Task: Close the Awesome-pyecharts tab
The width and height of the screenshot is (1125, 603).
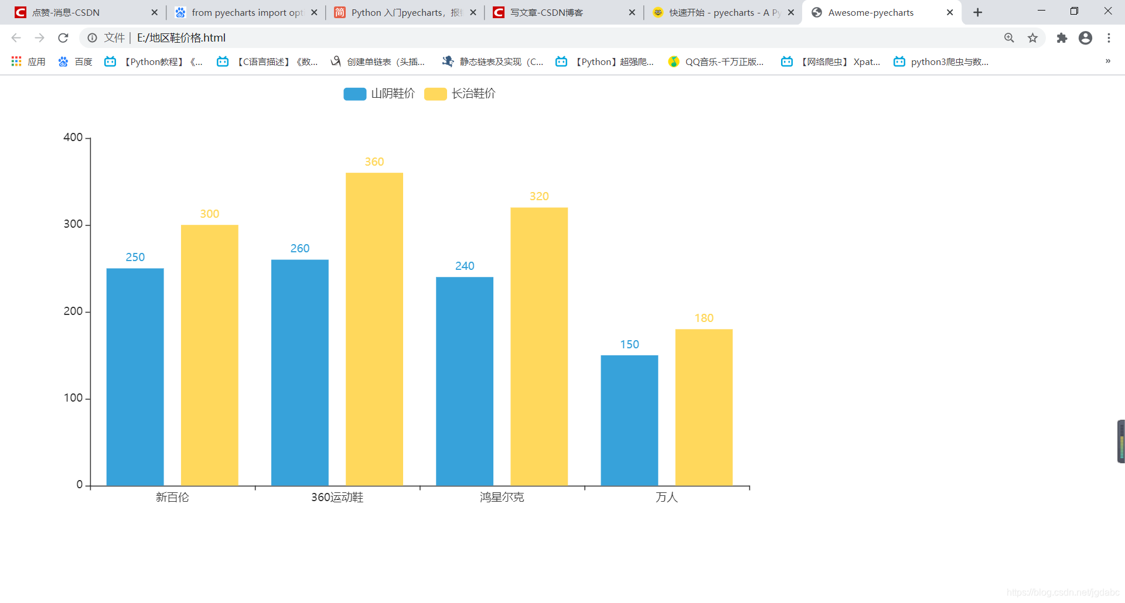Action: 950,12
